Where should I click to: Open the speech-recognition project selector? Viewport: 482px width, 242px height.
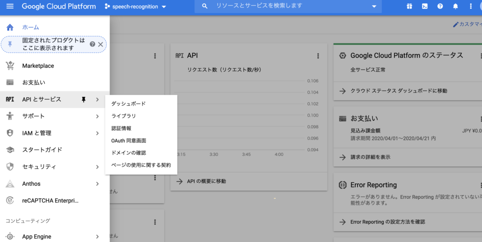[135, 7]
